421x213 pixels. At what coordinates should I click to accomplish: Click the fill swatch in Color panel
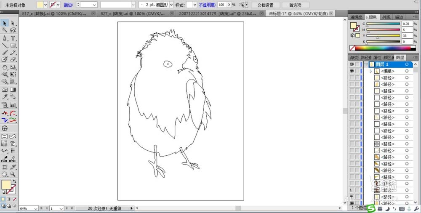click(353, 26)
